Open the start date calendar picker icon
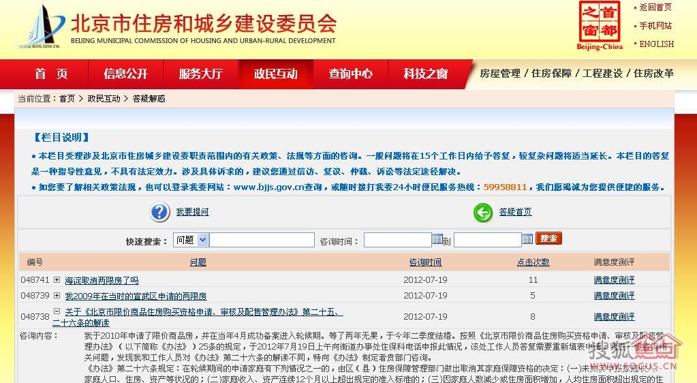Screen dimensions: 697x383 click(437, 239)
